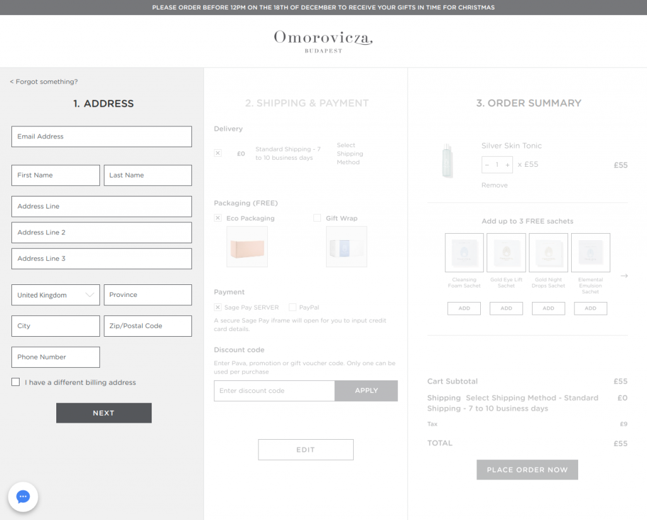Add the Elemental Emulsion Sachet
The image size is (647, 520).
pos(591,308)
